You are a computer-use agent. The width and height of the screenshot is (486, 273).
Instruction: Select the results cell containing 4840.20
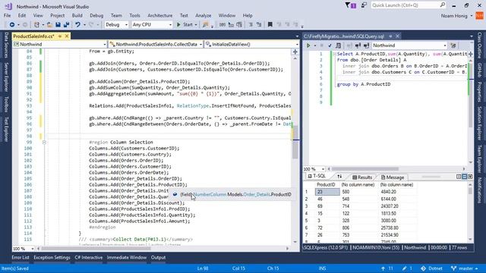pos(398,192)
